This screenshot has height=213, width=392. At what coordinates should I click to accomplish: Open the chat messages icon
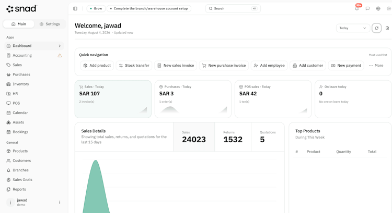pos(367,8)
